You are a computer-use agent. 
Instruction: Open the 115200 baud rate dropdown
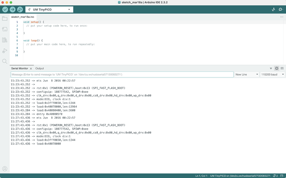272,75
